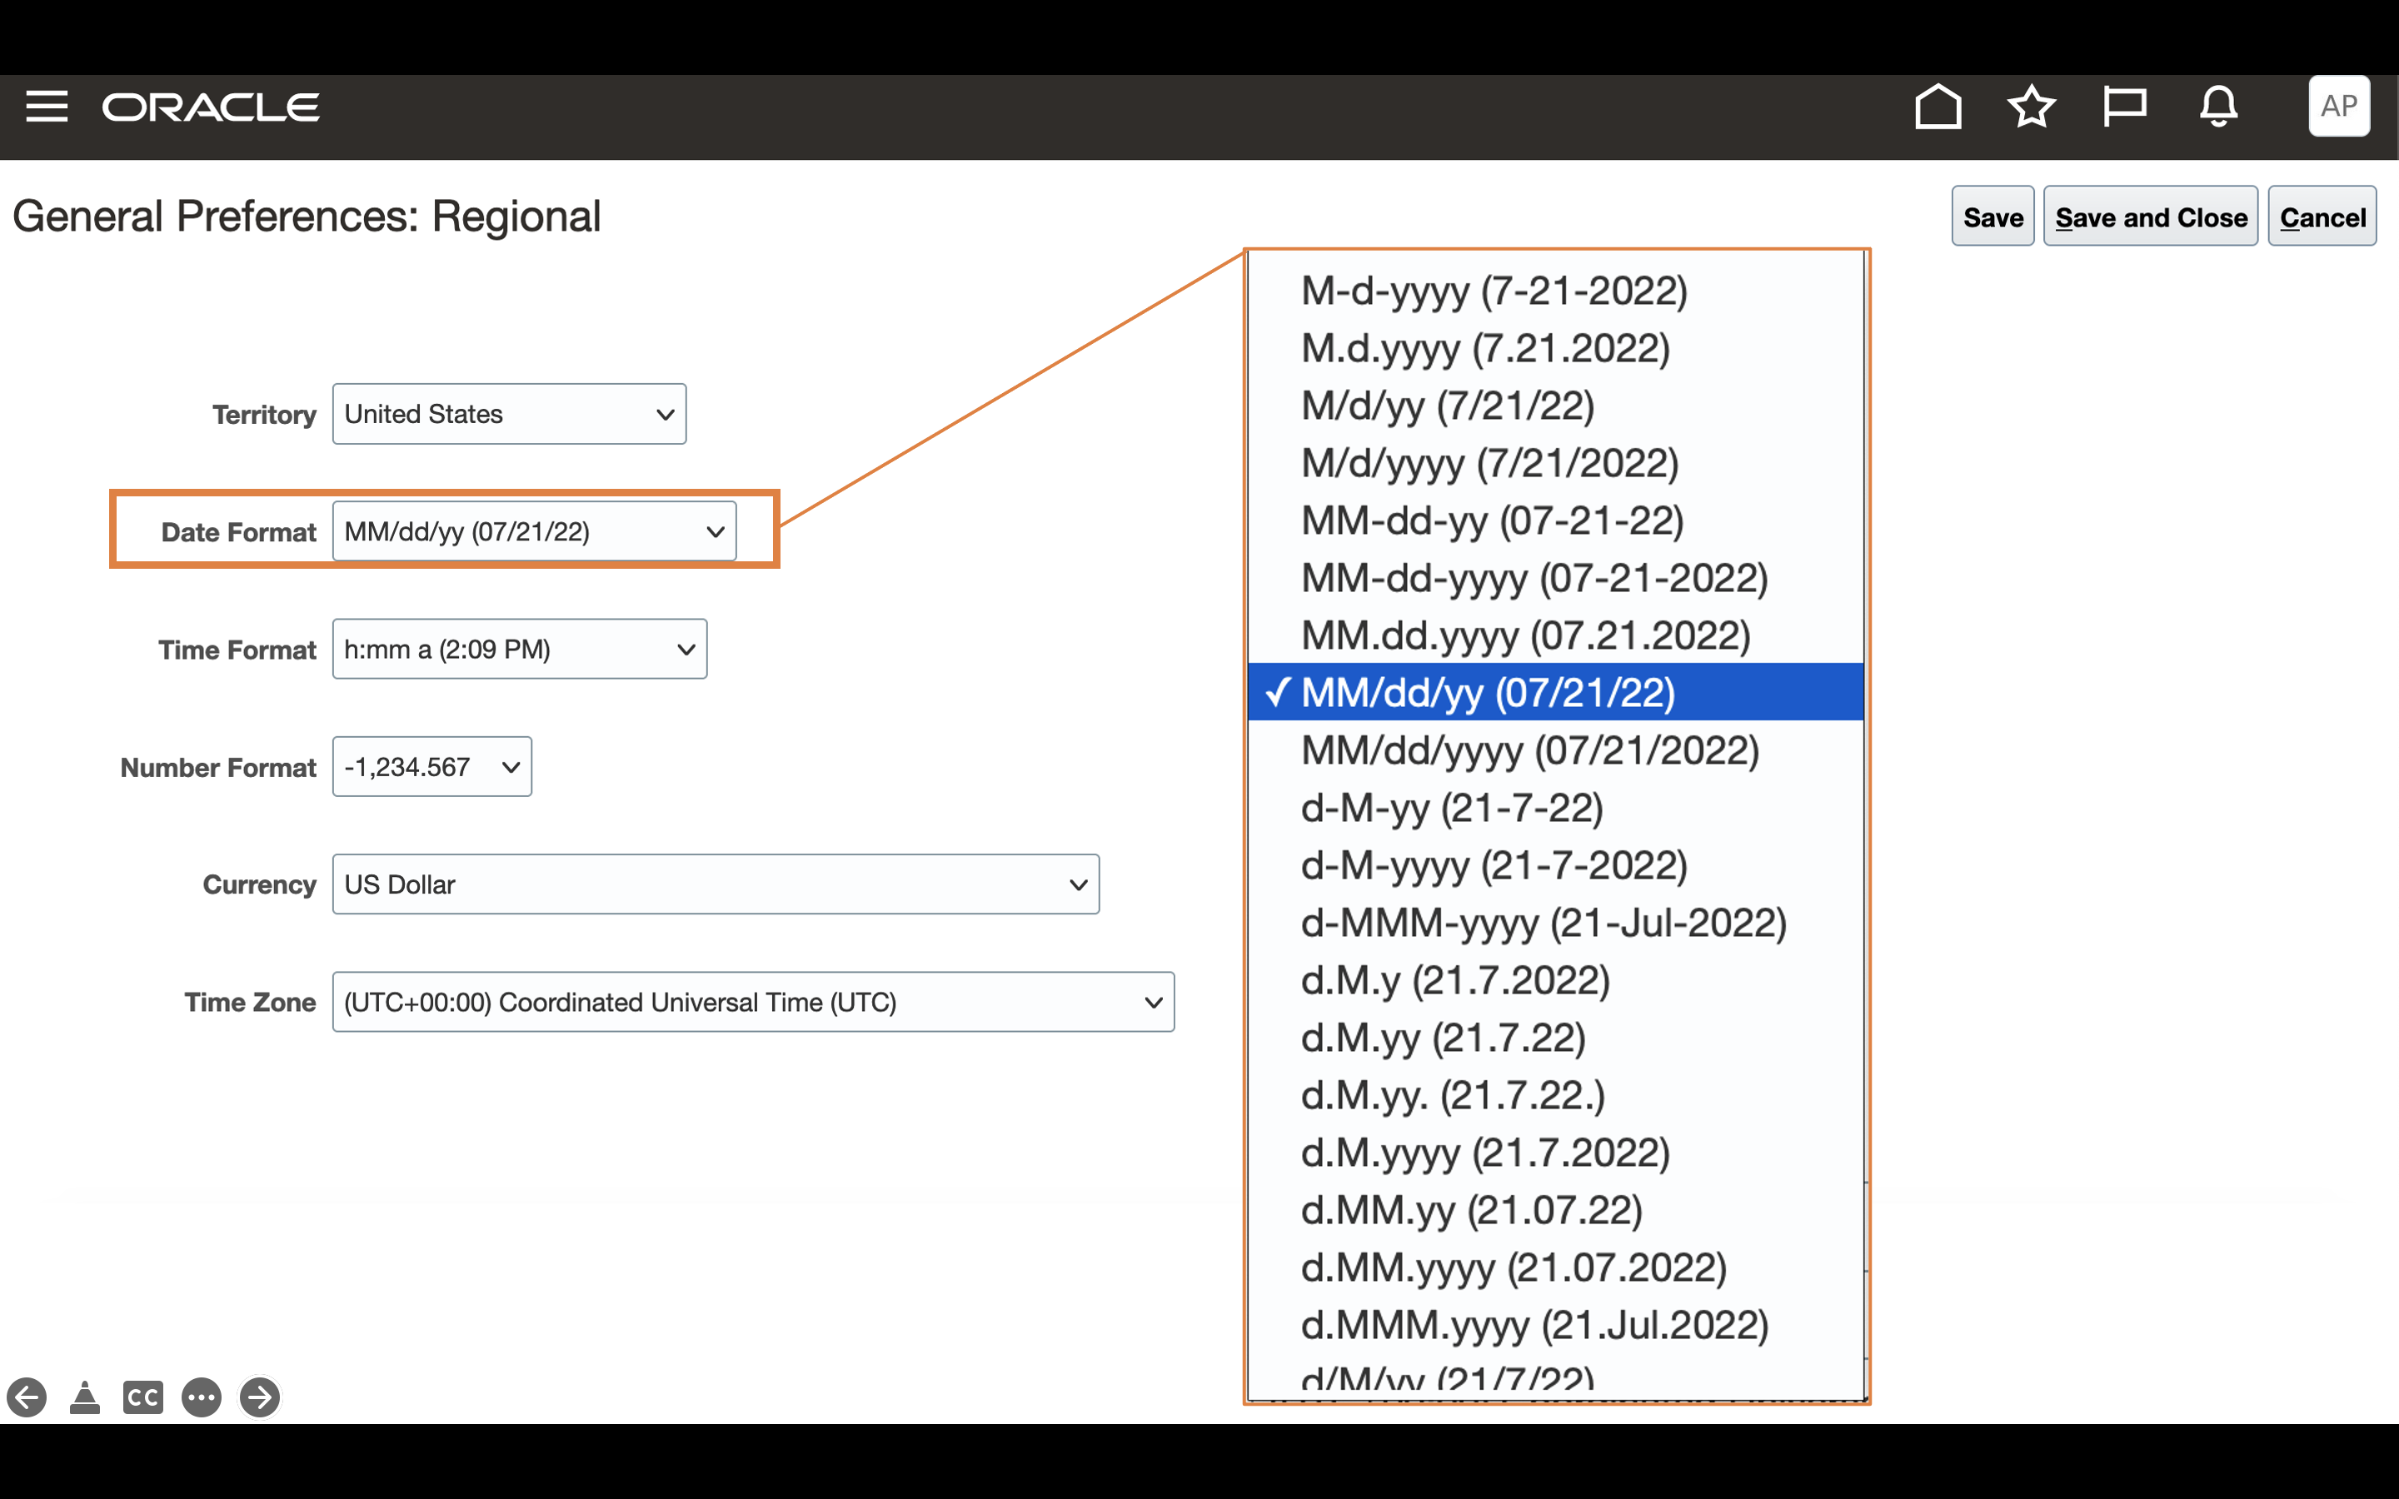Advance to next slide arrow
Viewport: 2399px width, 1499px height.
[261, 1397]
